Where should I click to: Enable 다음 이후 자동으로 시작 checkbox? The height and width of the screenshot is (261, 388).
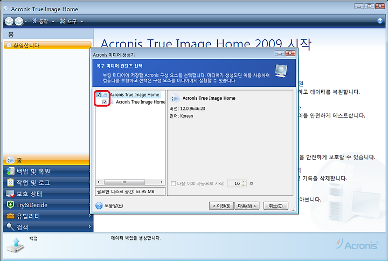173,183
